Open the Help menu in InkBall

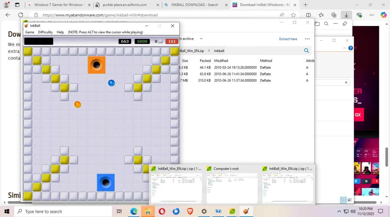coord(60,32)
